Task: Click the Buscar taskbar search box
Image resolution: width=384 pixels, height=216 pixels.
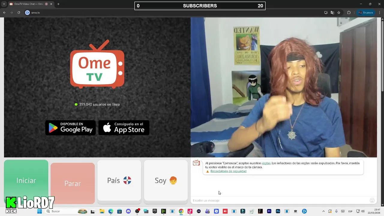Action: tap(67, 211)
